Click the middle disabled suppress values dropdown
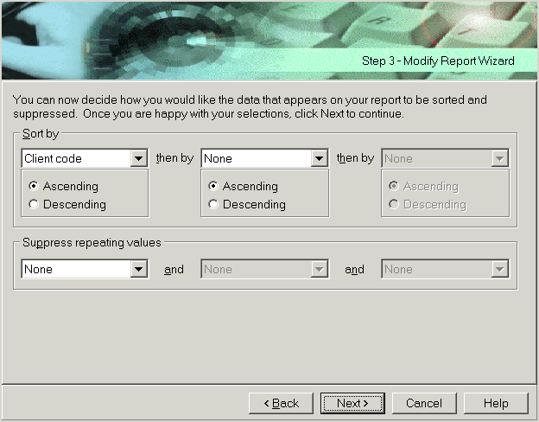The image size is (539, 422). tap(264, 270)
